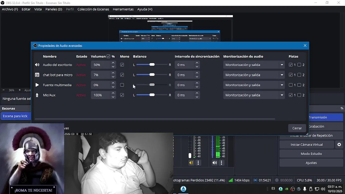Open Ajustes in the controls panel

pos(311,163)
